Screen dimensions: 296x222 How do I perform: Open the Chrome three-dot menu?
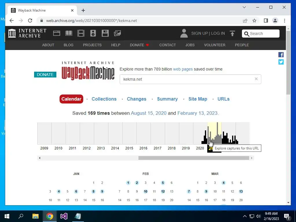pos(284,21)
